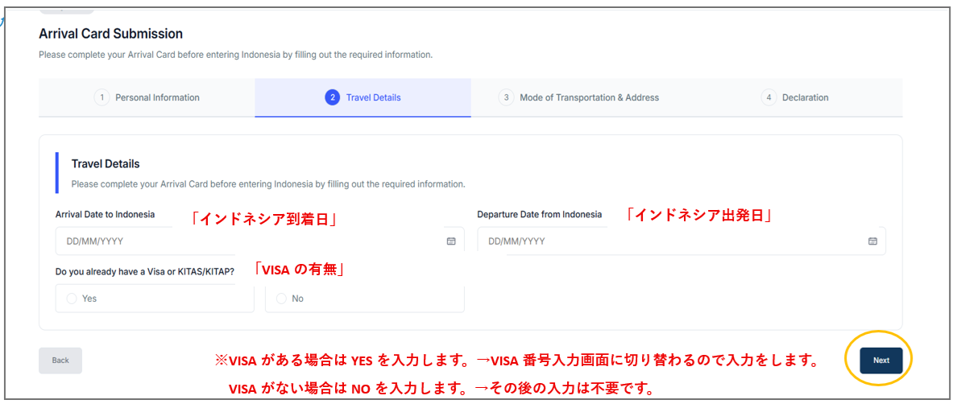Click the Travel Details section heading
Image resolution: width=957 pixels, height=408 pixels.
(x=106, y=163)
